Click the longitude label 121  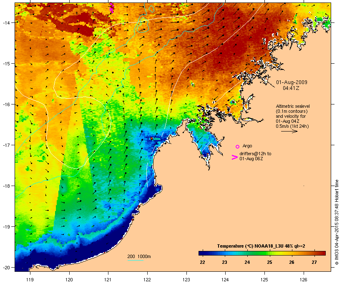coord(108,280)
